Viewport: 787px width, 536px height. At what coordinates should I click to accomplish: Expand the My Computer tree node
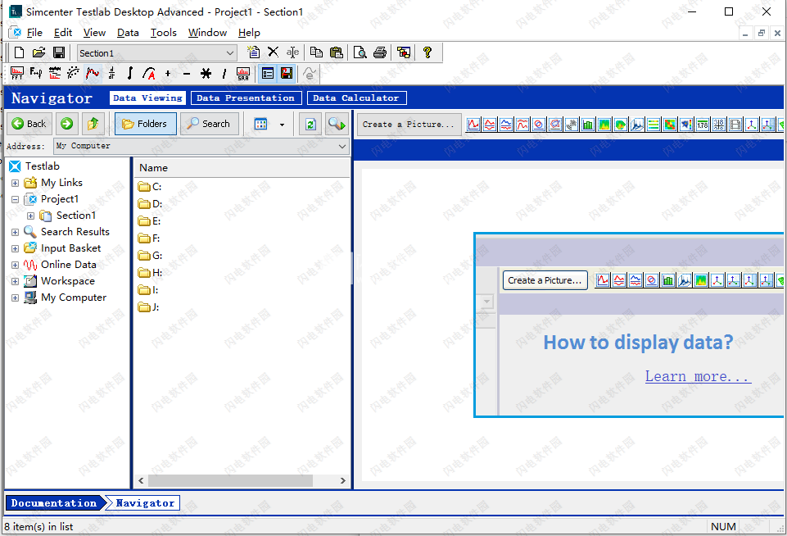pyautogui.click(x=15, y=298)
